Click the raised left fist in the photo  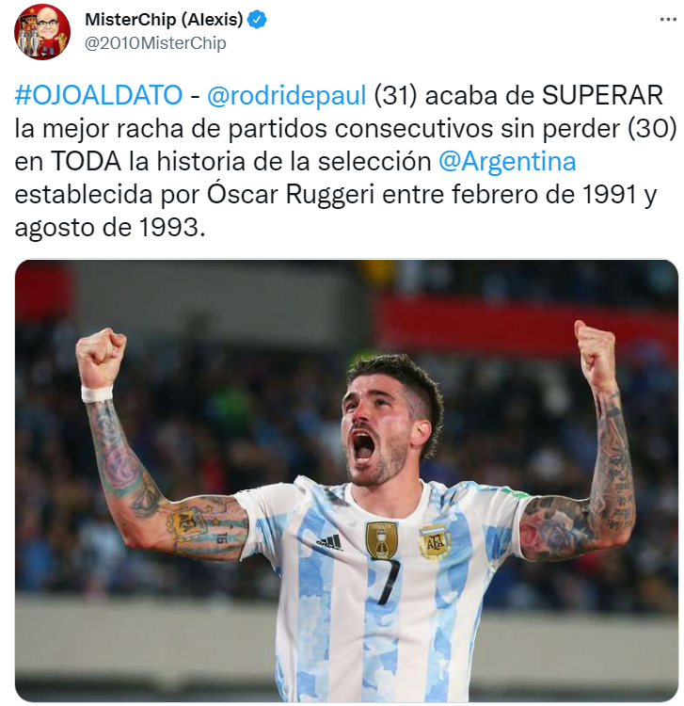[102, 358]
